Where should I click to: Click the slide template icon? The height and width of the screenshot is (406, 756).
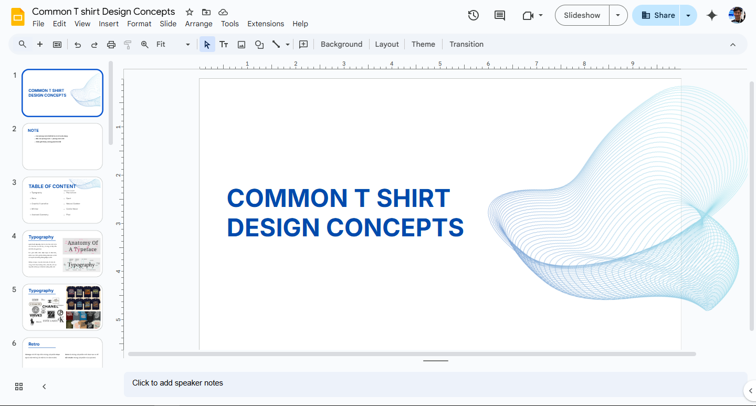point(57,44)
